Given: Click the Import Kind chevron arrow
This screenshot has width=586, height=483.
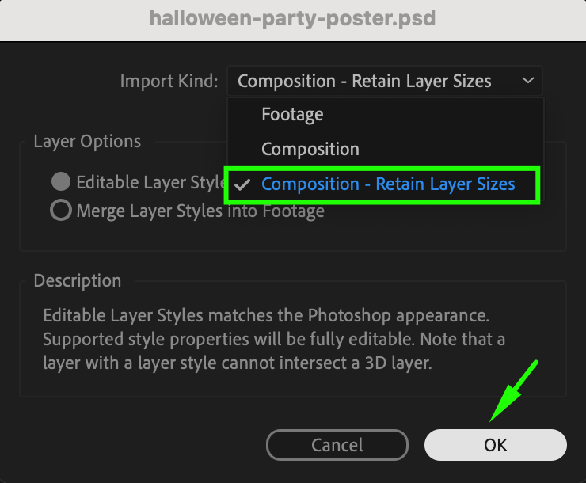Looking at the screenshot, I should pos(528,81).
